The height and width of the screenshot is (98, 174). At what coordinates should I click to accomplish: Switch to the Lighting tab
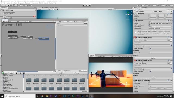[144, 8]
